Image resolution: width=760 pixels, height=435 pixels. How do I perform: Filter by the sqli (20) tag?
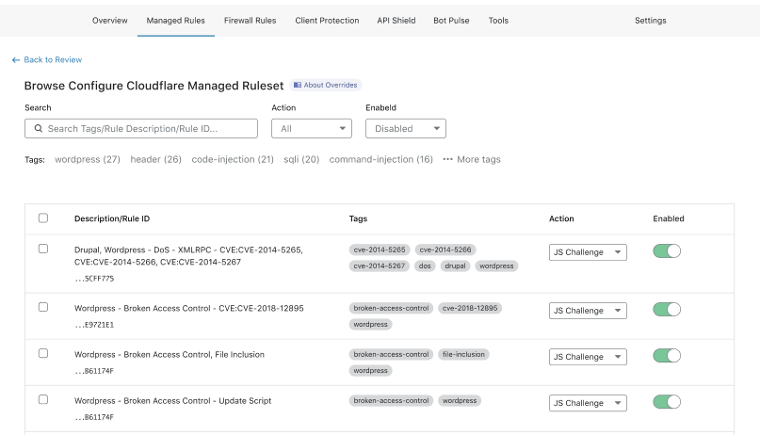click(x=301, y=159)
